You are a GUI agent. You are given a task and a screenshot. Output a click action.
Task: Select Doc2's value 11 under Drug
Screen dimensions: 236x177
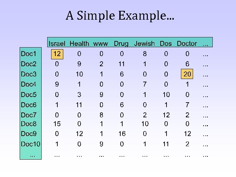click(122, 64)
